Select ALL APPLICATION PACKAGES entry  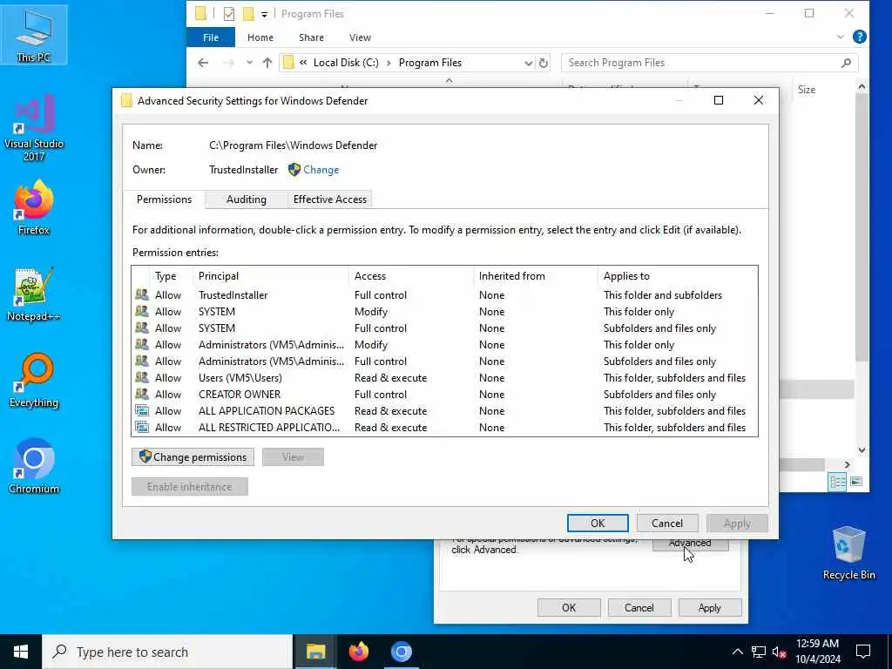pyautogui.click(x=444, y=411)
